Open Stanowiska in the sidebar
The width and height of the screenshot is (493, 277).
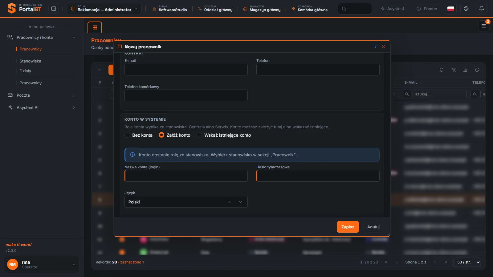click(30, 61)
